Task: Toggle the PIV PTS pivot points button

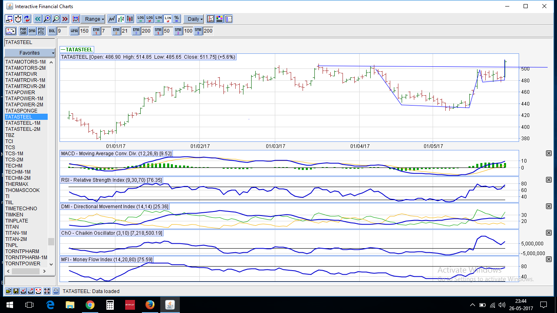Action: 41,31
